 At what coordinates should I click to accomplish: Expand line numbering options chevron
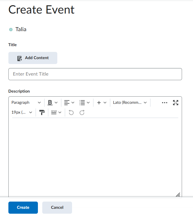(x=60, y=112)
